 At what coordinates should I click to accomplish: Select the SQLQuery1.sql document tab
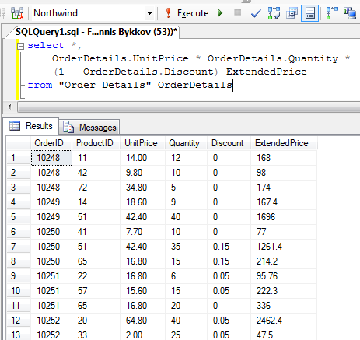tap(96, 32)
